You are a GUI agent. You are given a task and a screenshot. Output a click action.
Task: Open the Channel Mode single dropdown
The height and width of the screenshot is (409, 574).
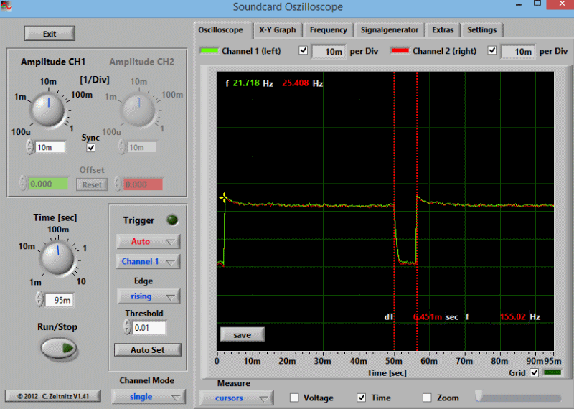pyautogui.click(x=149, y=397)
